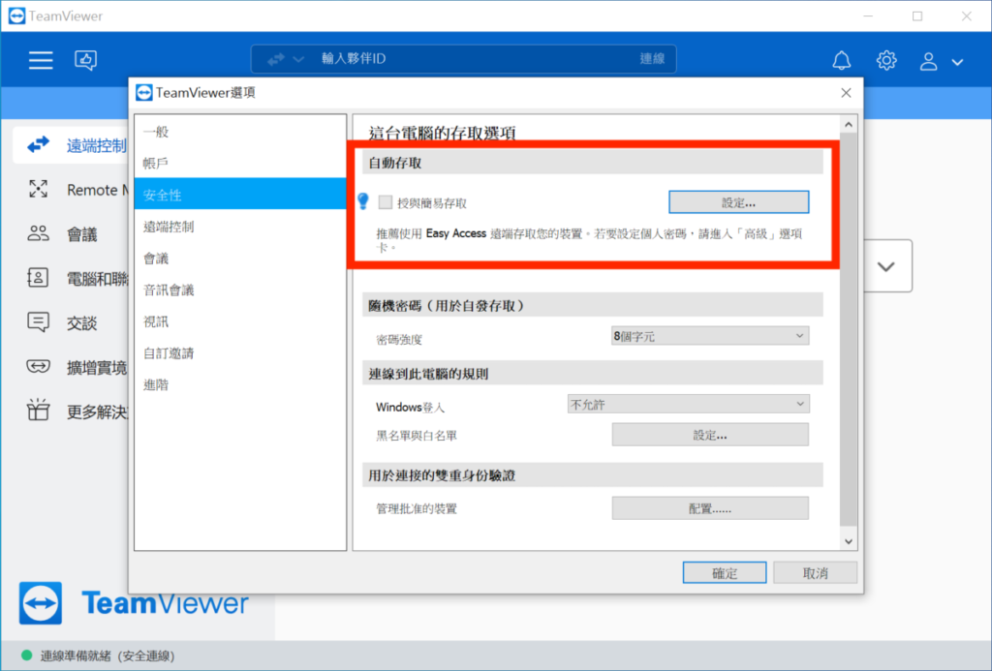The height and width of the screenshot is (671, 992).
Task: Click the connection mode arrows icon
Action: click(x=276, y=59)
